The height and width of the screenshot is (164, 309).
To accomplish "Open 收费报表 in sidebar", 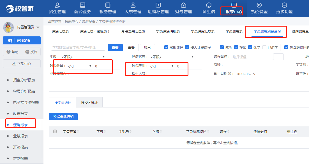I will coord(20,114).
